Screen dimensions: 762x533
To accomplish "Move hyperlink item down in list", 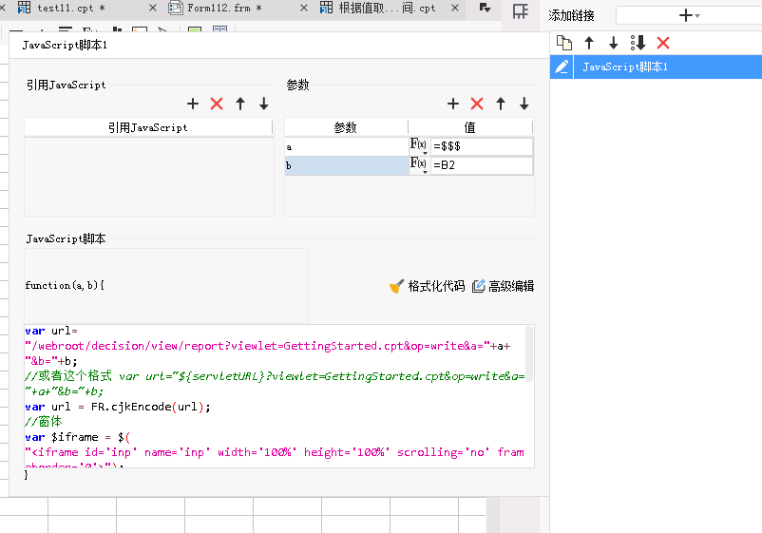I will coord(613,43).
